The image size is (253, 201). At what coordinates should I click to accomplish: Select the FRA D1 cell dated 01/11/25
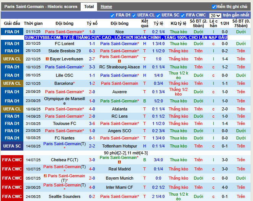tap(12, 32)
